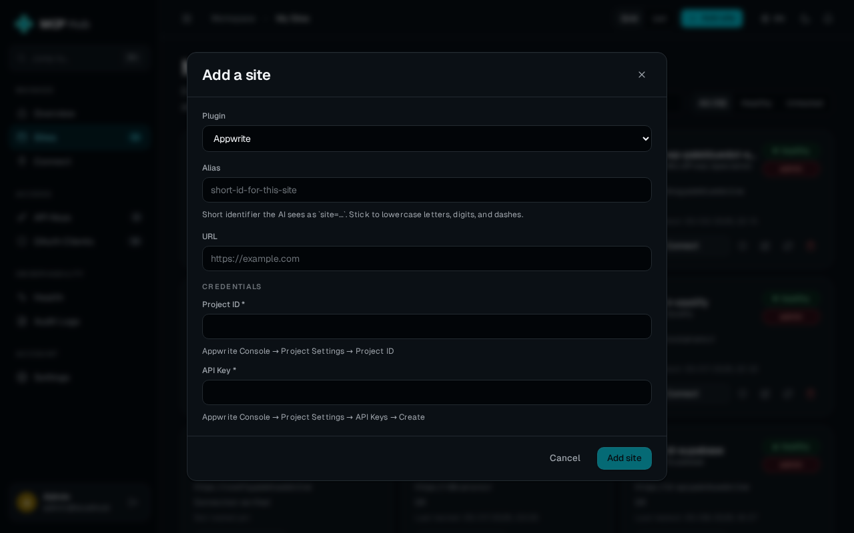Close the Add a site dialog
854x533 pixels.
(642, 75)
